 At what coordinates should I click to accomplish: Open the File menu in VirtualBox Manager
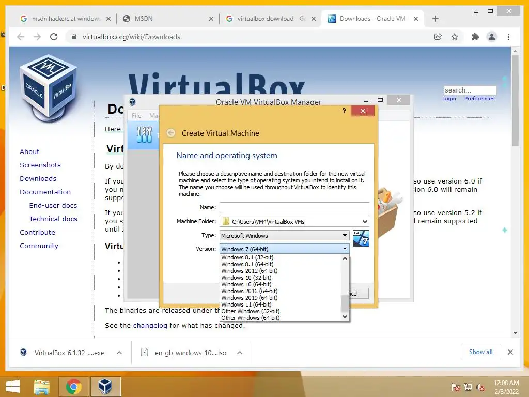click(x=136, y=115)
